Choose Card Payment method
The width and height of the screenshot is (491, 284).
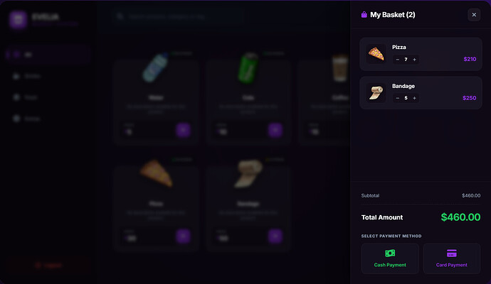pyautogui.click(x=452, y=258)
